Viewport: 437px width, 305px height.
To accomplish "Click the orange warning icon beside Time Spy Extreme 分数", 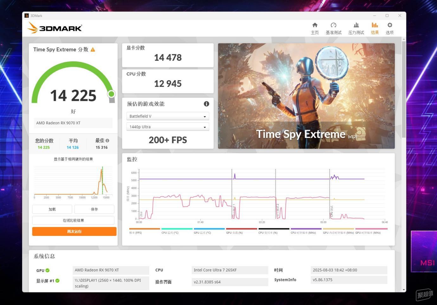I will [93, 50].
